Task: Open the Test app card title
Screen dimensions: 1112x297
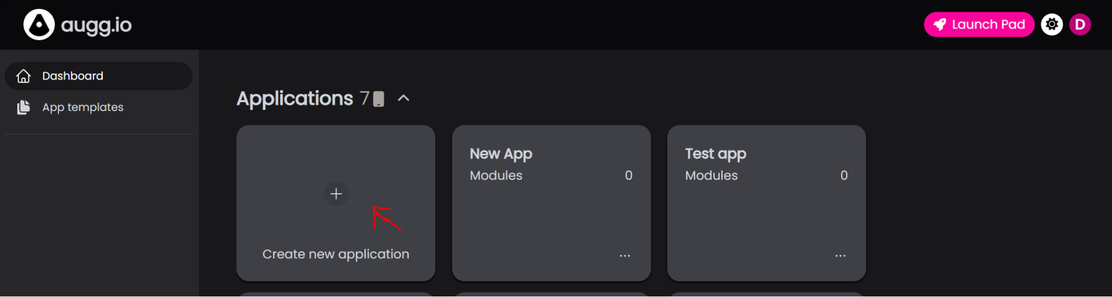Action: click(x=715, y=154)
